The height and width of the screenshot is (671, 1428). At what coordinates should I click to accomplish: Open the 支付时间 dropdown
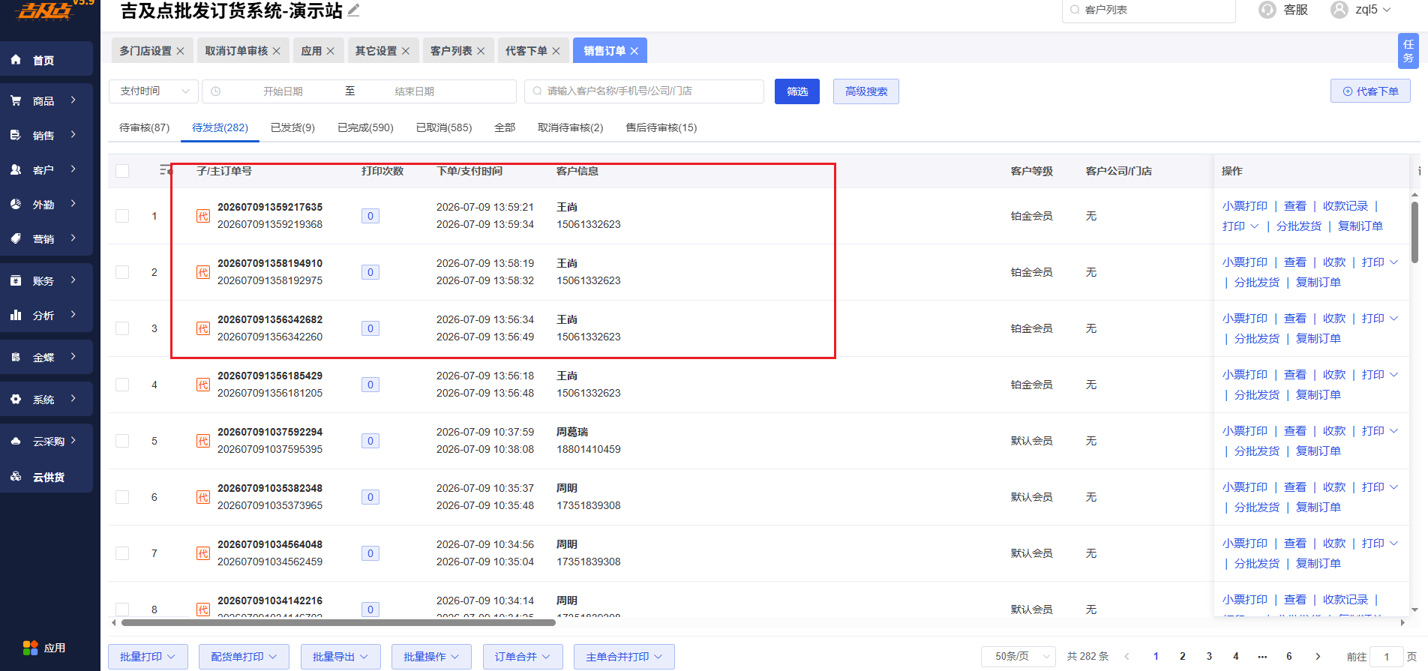(154, 91)
